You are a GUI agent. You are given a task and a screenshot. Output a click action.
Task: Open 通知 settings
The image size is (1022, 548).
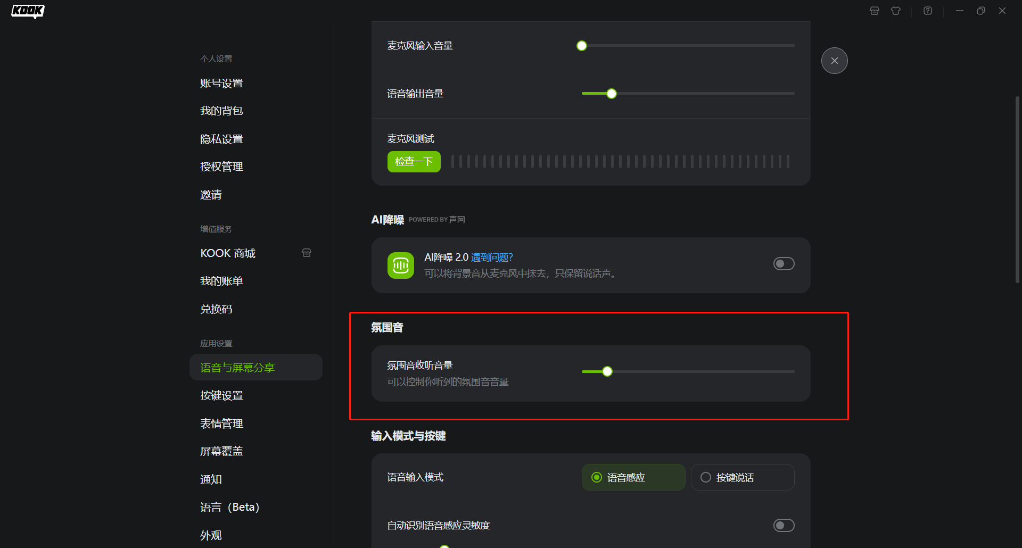256,479
